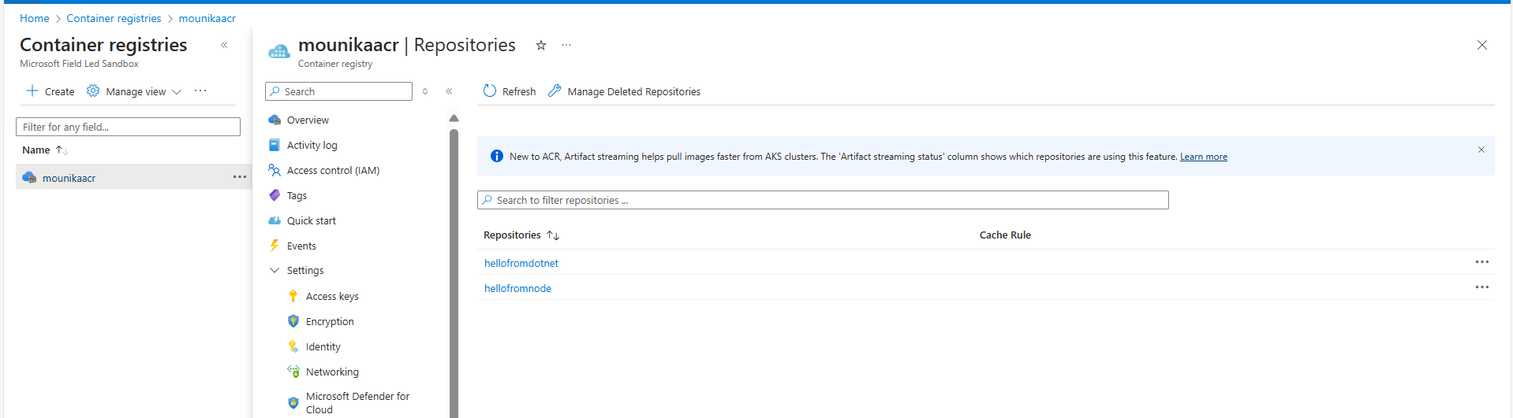Viewport: 1513px width, 418px height.
Task: Open the hellofromnode repository
Action: 517,288
